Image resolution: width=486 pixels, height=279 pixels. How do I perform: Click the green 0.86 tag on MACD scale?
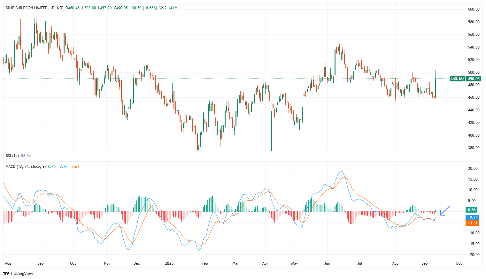click(472, 210)
